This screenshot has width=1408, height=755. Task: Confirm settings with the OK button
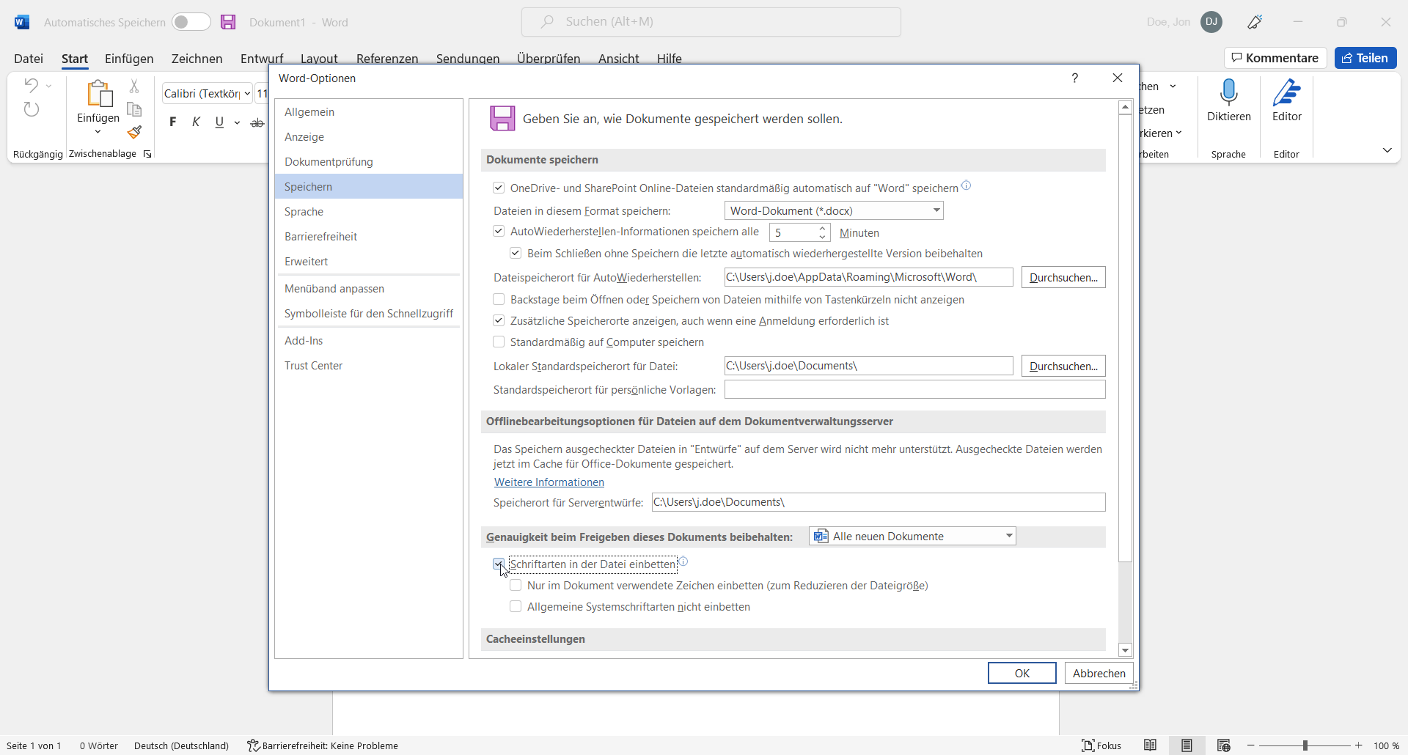click(1022, 673)
